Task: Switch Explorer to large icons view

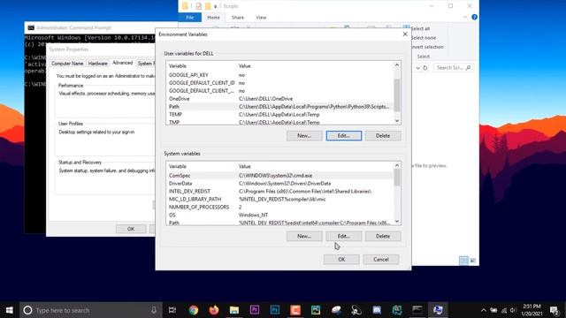Action: click(x=473, y=261)
